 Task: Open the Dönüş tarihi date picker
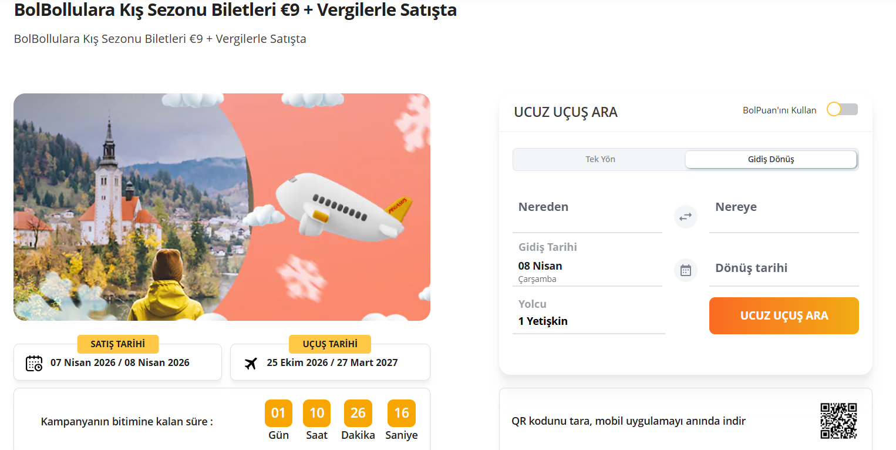coord(783,268)
